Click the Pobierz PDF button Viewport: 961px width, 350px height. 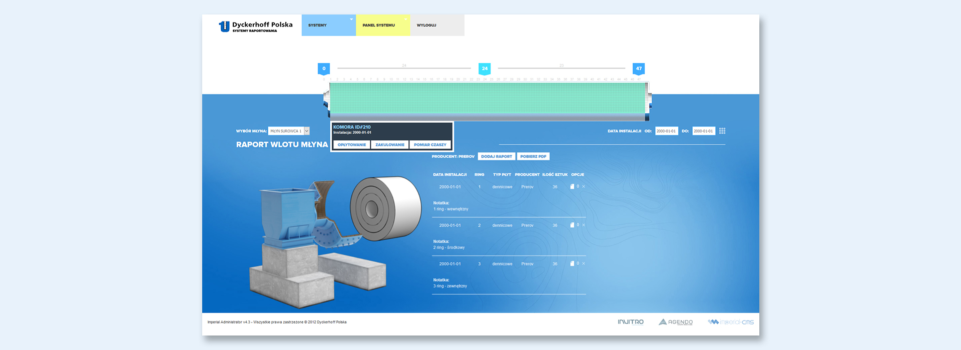533,156
